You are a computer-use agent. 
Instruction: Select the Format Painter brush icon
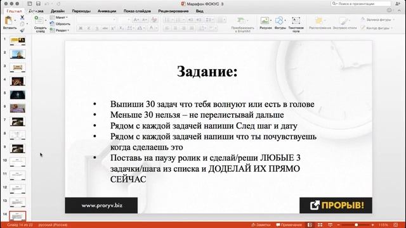22,30
